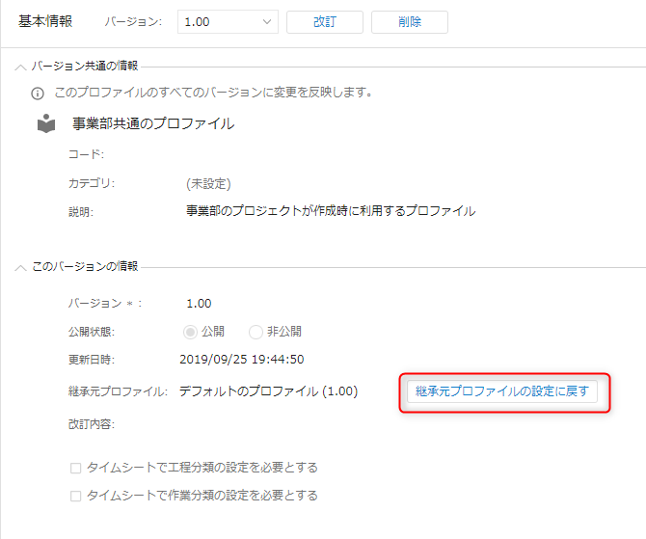Click the デフォルトのプロファイル (1.00) value
This screenshot has height=539, width=646.
269,391
